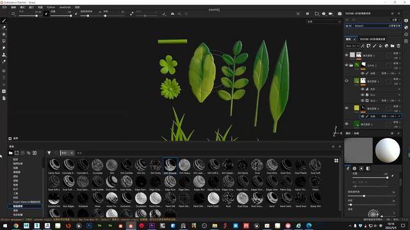Open the Edit menu
Viewport: 410px width, 230px height.
[13, 7]
